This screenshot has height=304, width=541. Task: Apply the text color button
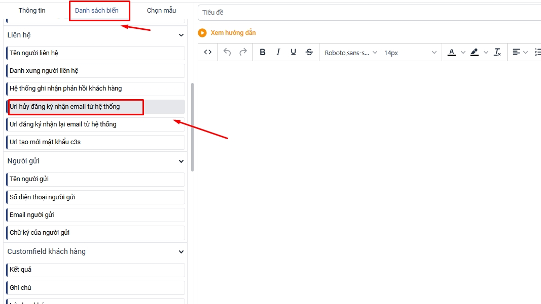(x=451, y=52)
